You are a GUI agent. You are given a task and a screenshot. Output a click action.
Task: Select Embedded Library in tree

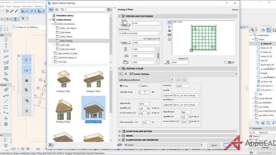click(65, 15)
